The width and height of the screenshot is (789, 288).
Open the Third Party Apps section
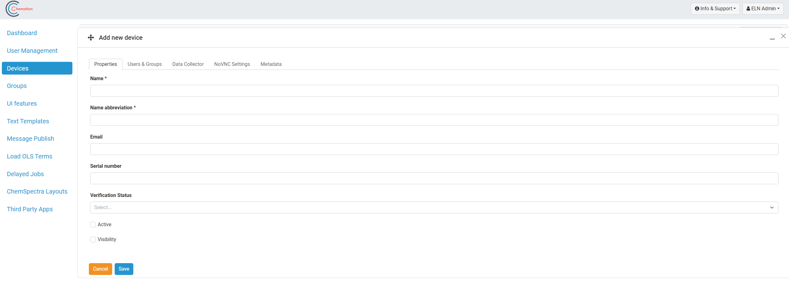click(x=30, y=209)
